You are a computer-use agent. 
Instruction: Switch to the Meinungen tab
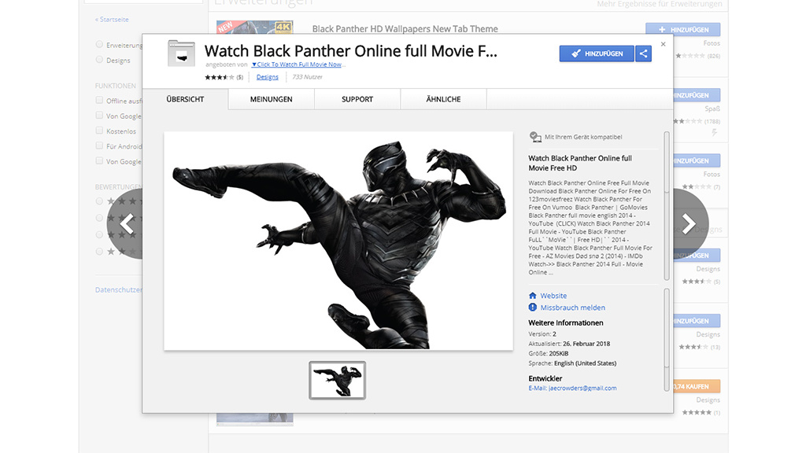point(272,99)
